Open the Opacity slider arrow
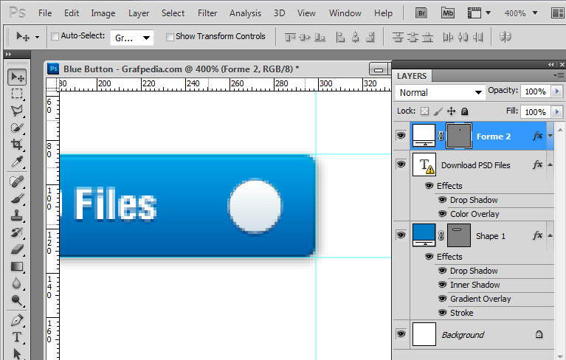Image resolution: width=566 pixels, height=360 pixels. pyautogui.click(x=557, y=91)
